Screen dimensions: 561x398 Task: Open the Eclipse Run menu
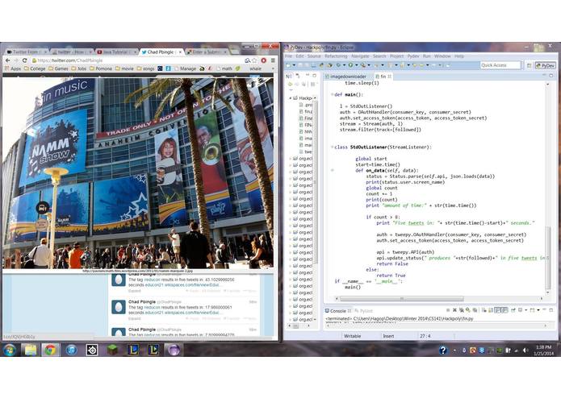426,56
